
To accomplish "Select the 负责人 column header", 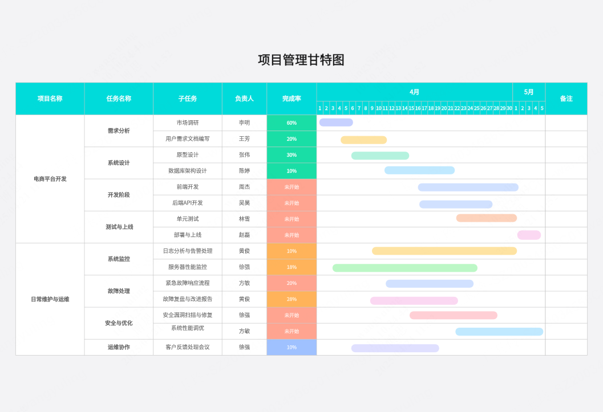I will click(x=244, y=99).
